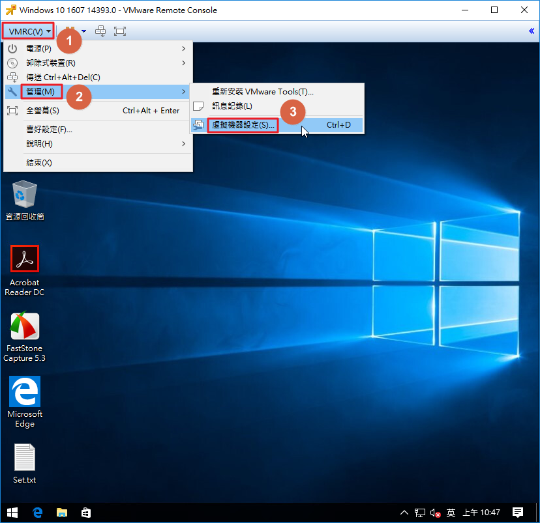The height and width of the screenshot is (523, 540).
Task: Minimize the VMware Remote Console window
Action: (465, 10)
